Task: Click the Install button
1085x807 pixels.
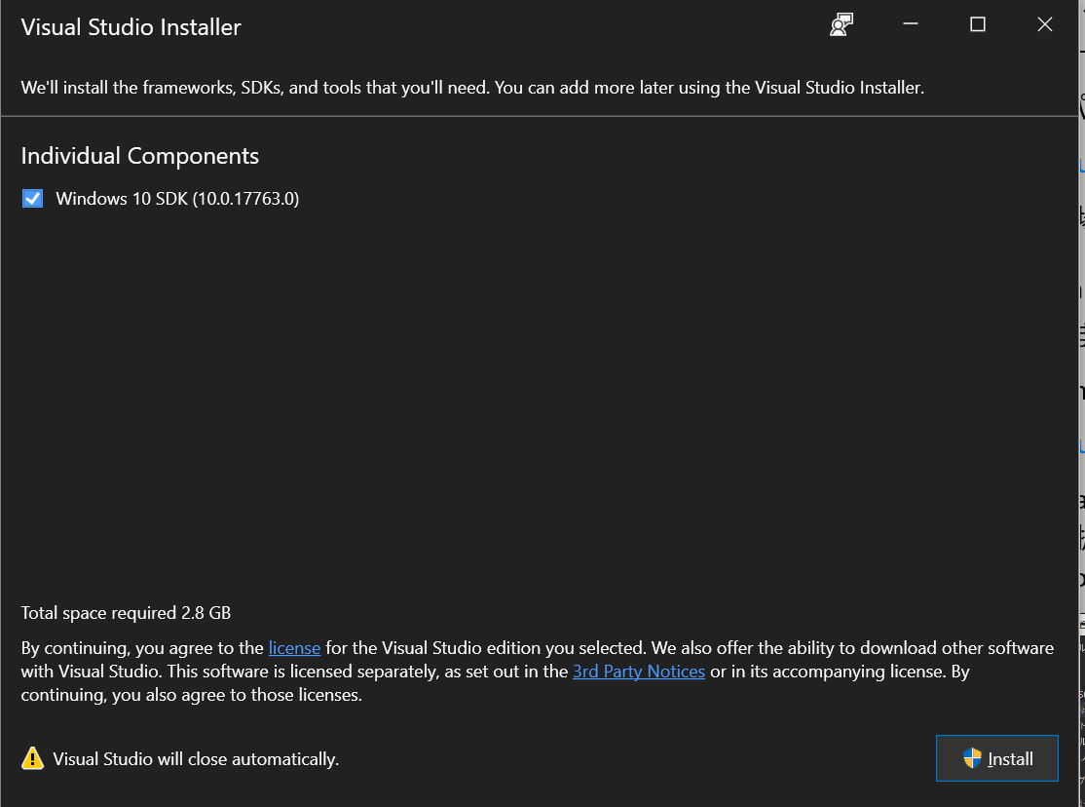Action: [996, 758]
